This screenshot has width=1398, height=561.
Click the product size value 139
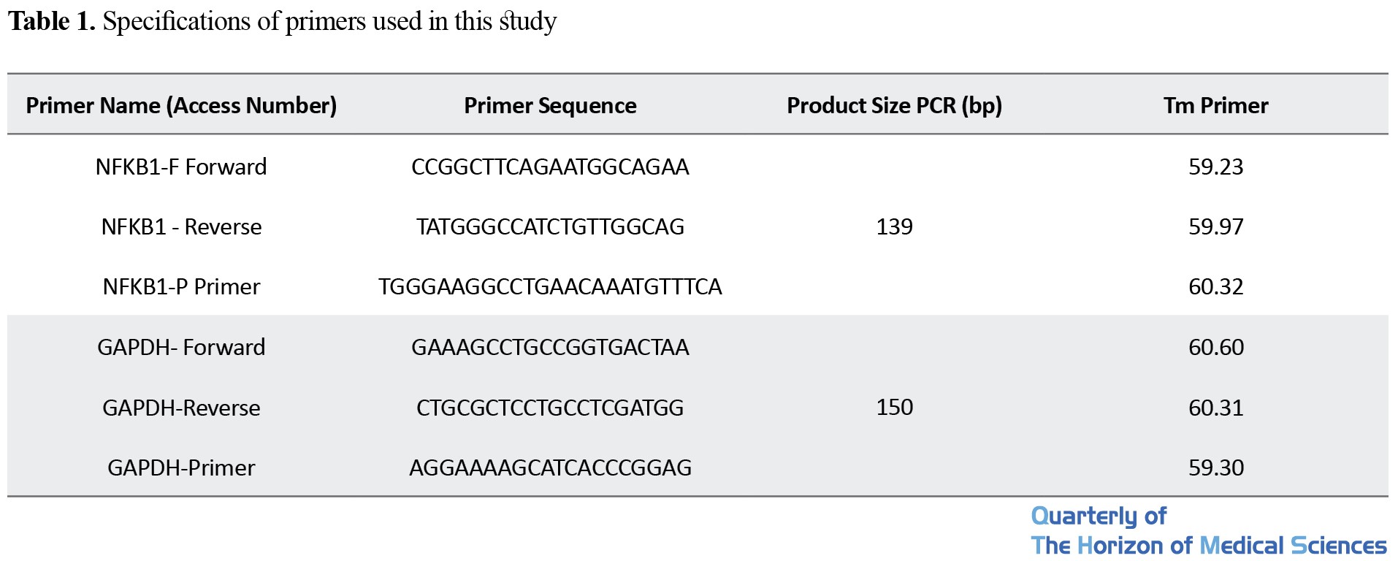[x=894, y=226]
